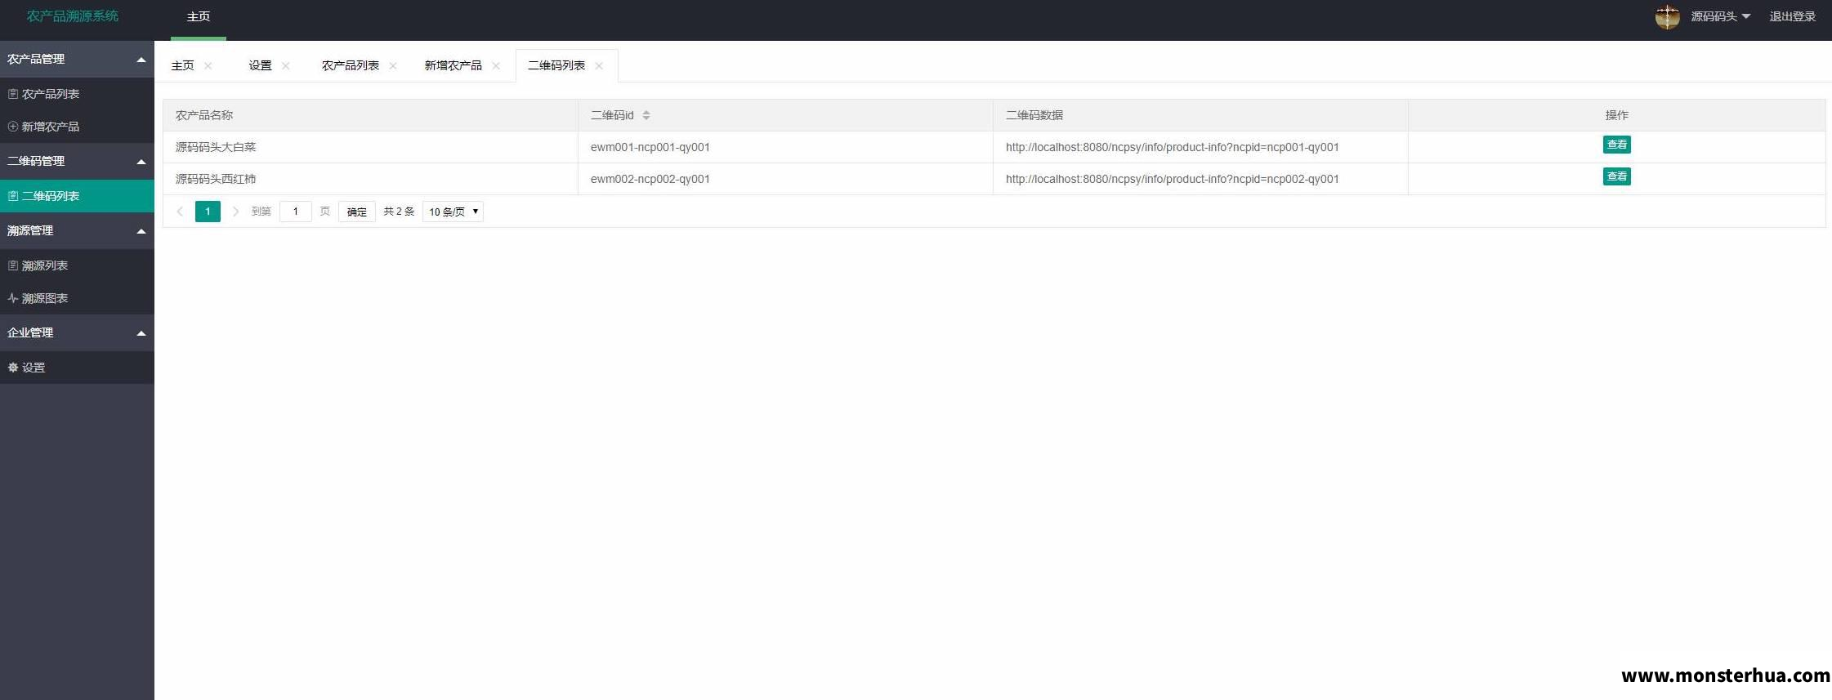Click 查看 for 源码码头西红柿
The image size is (1832, 700).
[1616, 176]
